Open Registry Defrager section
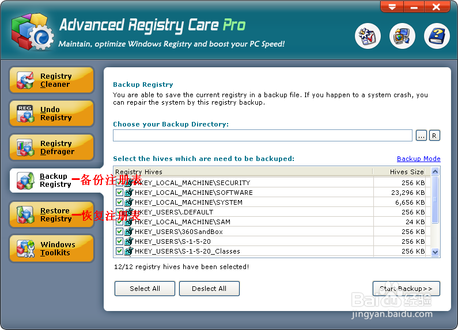The width and height of the screenshot is (458, 330). pos(52,147)
